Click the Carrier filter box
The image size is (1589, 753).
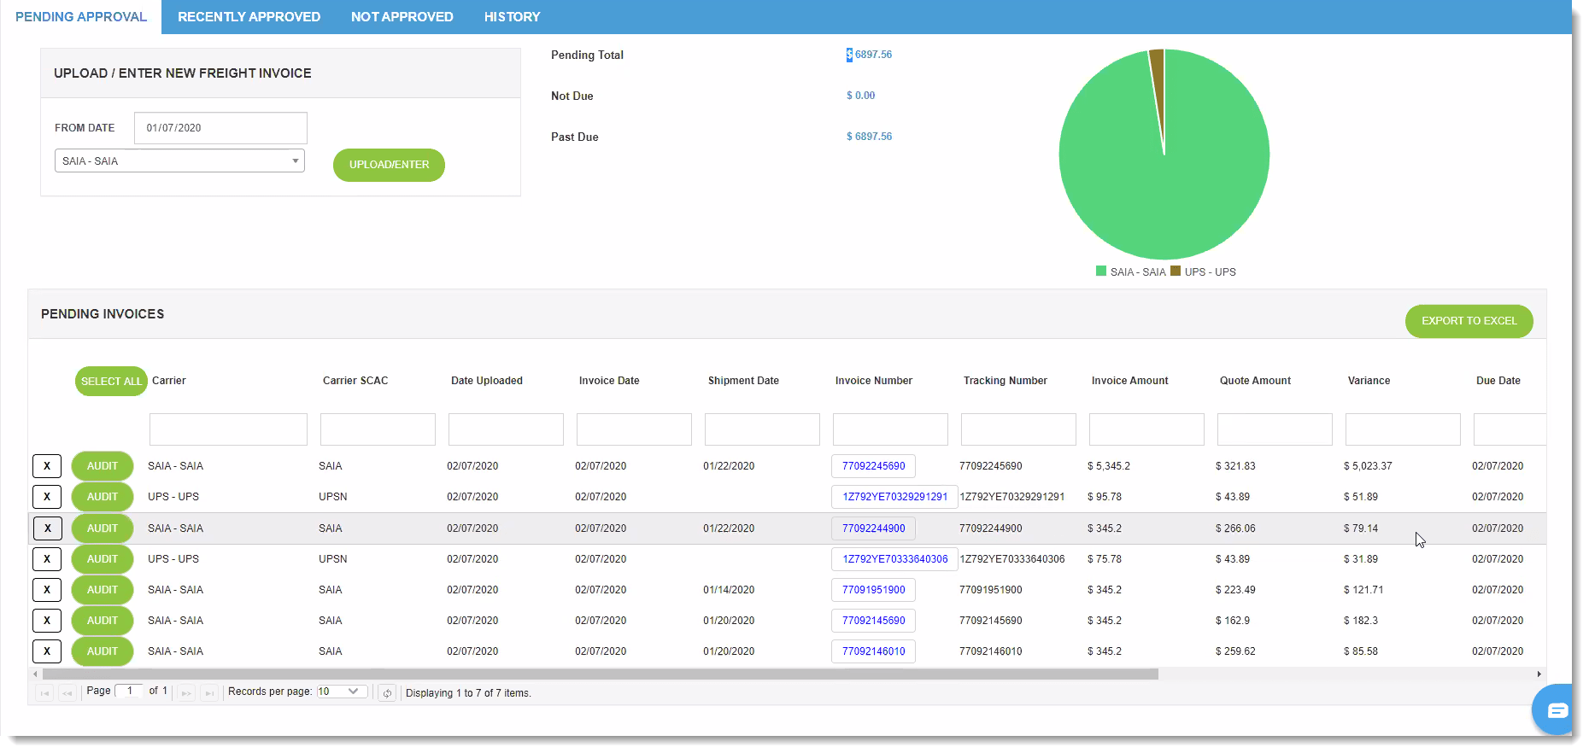[228, 429]
